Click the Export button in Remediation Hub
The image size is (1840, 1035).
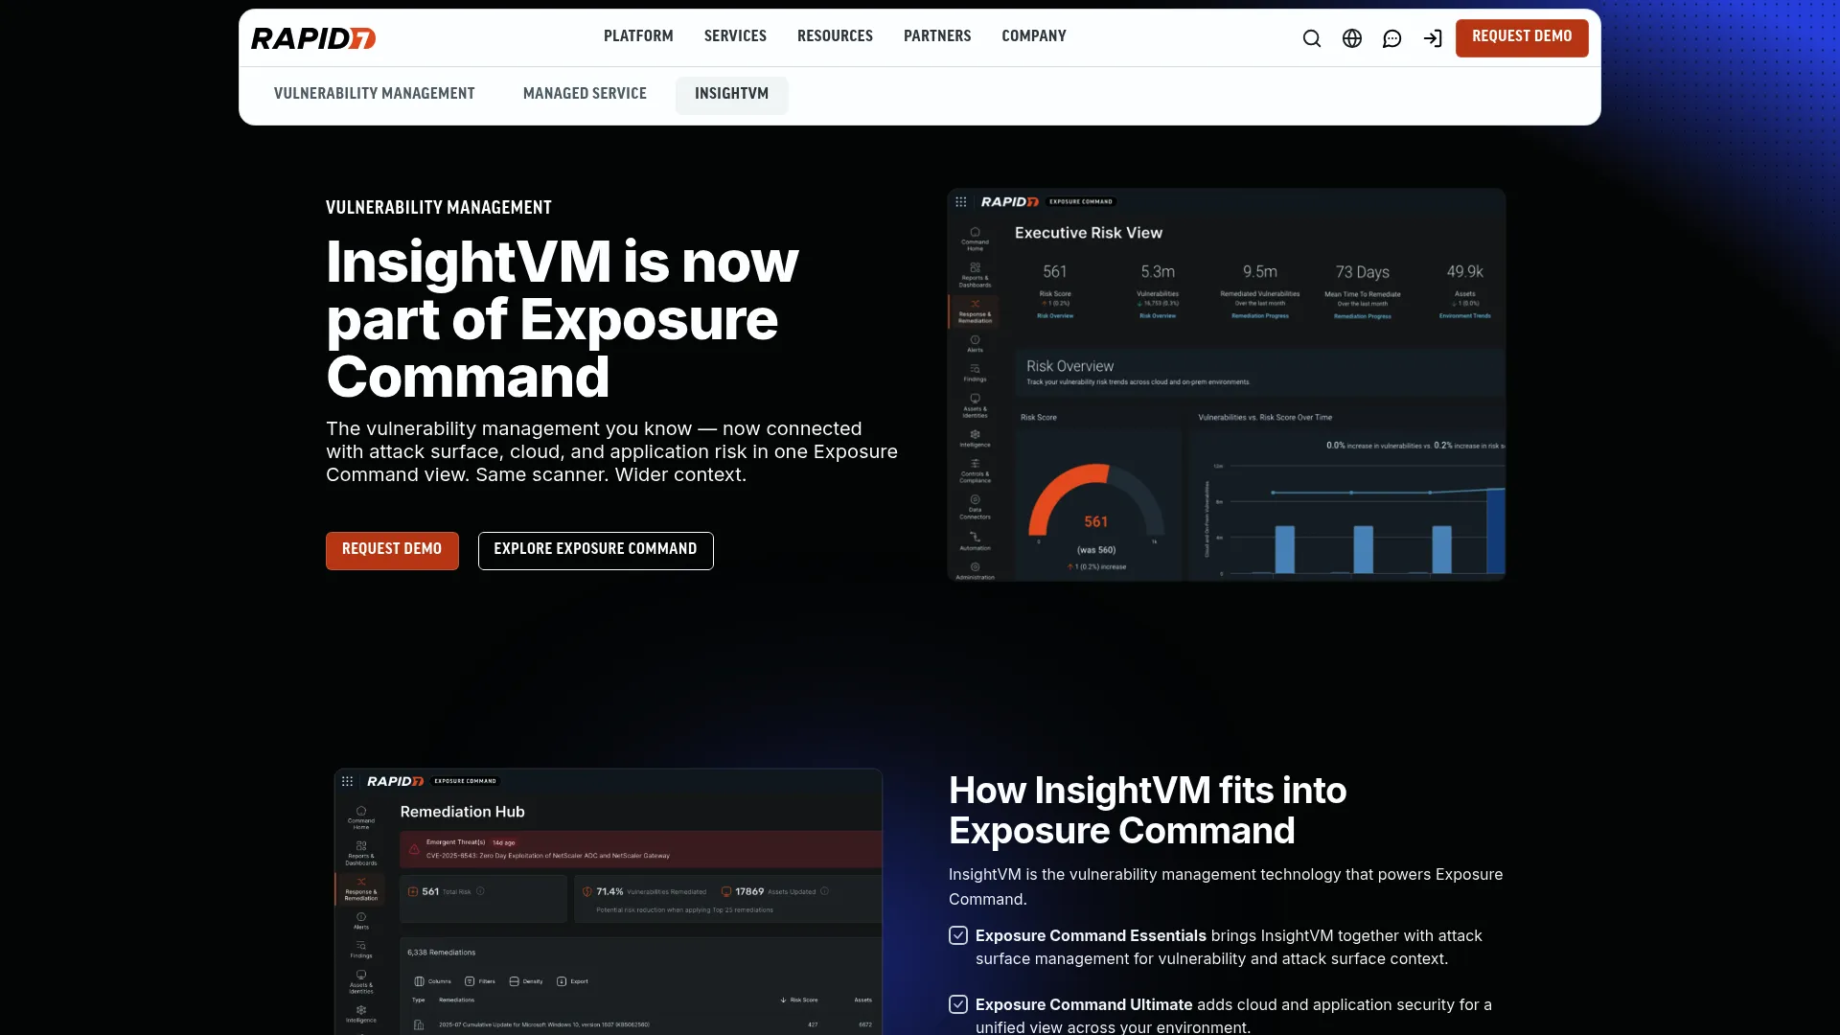pyautogui.click(x=572, y=981)
